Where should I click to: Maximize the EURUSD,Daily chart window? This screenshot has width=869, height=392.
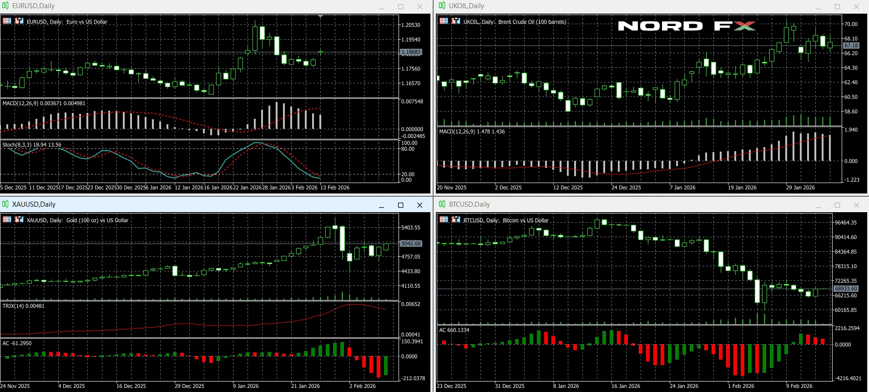401,6
